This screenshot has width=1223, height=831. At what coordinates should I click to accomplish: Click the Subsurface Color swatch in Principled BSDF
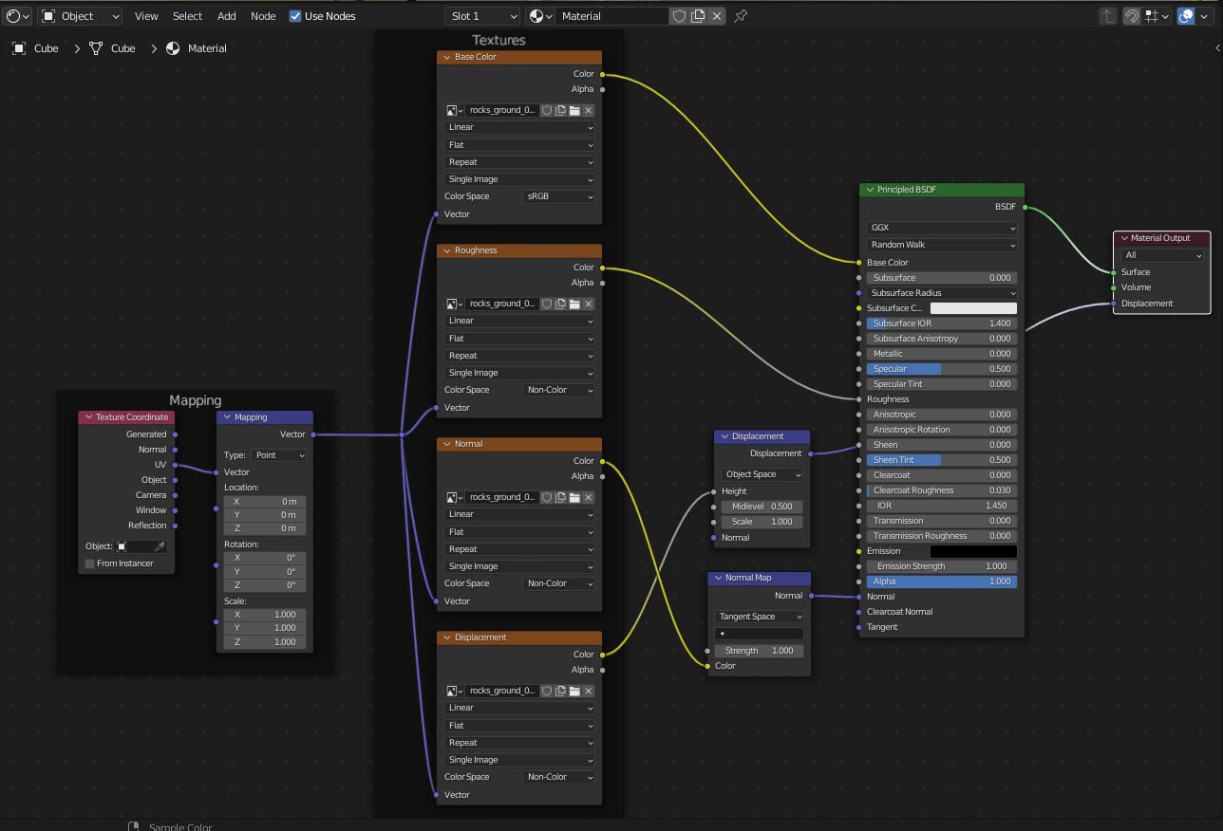click(973, 307)
